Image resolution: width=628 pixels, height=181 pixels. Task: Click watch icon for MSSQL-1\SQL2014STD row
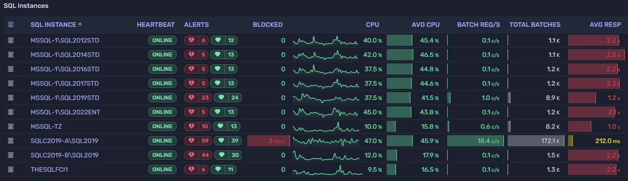11,55
